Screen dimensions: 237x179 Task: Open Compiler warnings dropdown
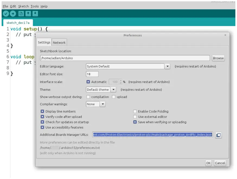pos(103,104)
